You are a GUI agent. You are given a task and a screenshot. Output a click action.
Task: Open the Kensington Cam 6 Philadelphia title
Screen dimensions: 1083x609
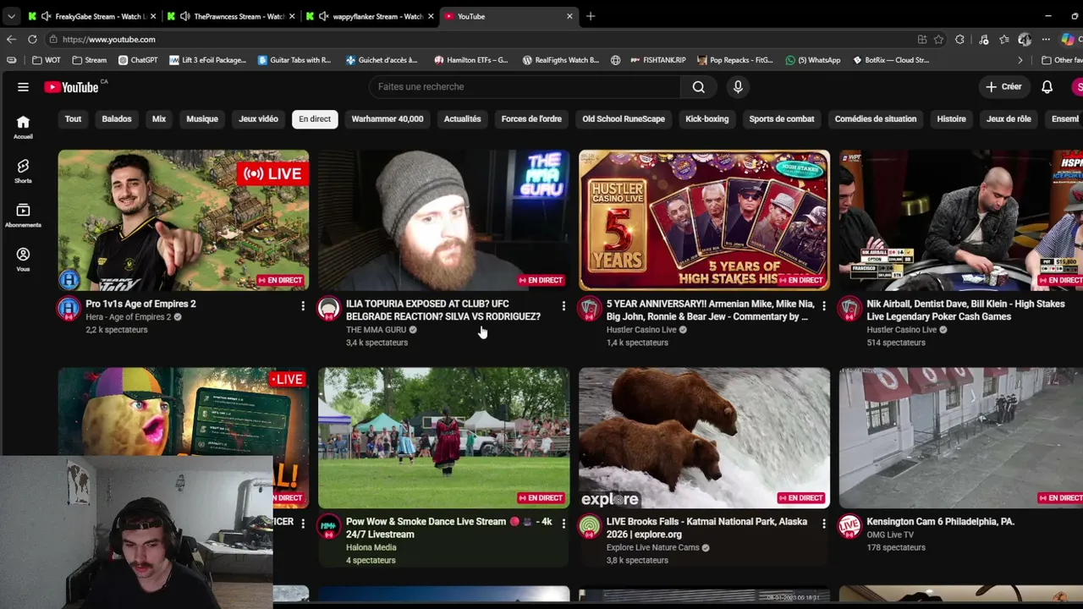[940, 522]
